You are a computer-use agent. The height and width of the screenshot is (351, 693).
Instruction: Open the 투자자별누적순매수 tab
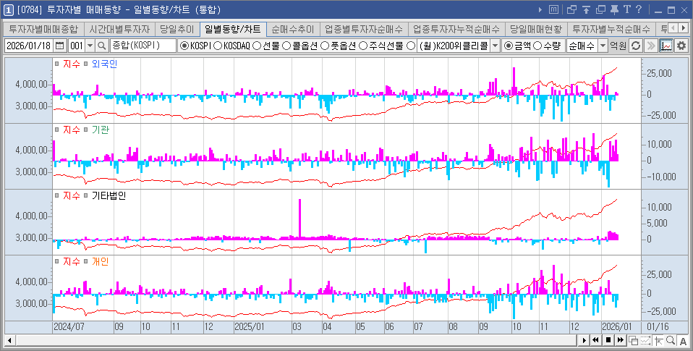coord(611,29)
